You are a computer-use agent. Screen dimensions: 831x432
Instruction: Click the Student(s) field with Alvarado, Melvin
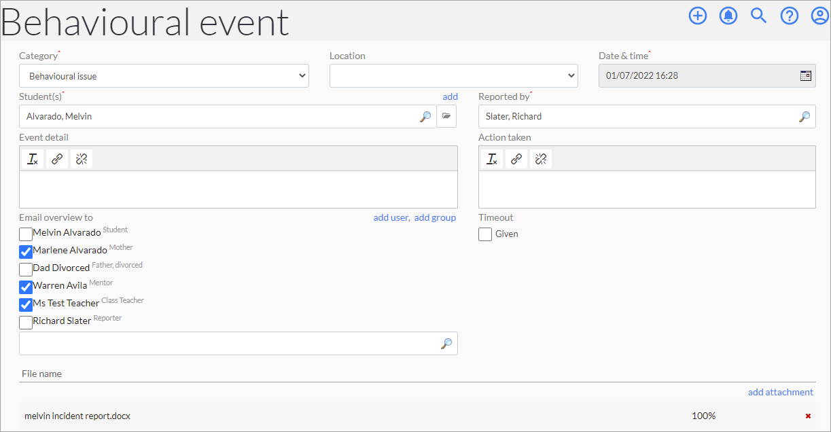click(228, 116)
